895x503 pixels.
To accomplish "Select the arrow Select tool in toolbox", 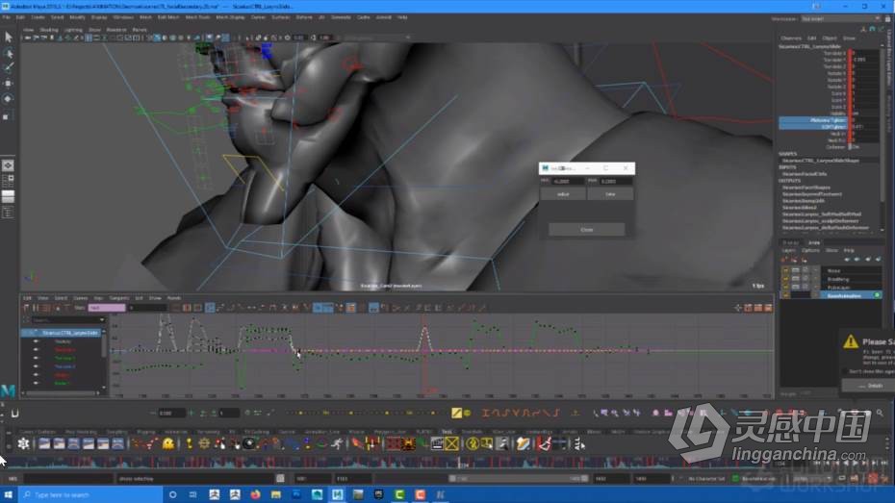I will [8, 38].
